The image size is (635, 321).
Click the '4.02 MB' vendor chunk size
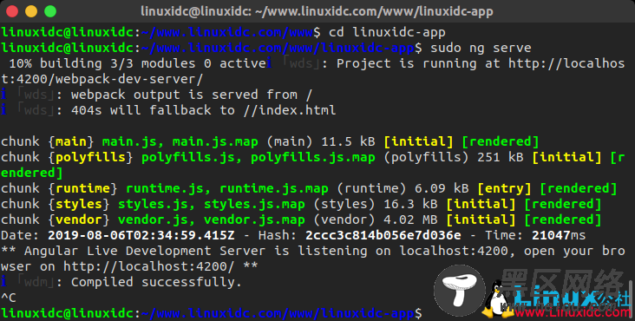[410, 219]
